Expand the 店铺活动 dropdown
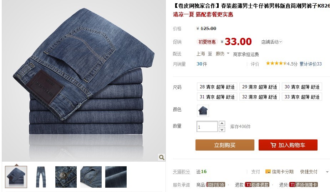The height and width of the screenshot is (192, 330). point(272,42)
